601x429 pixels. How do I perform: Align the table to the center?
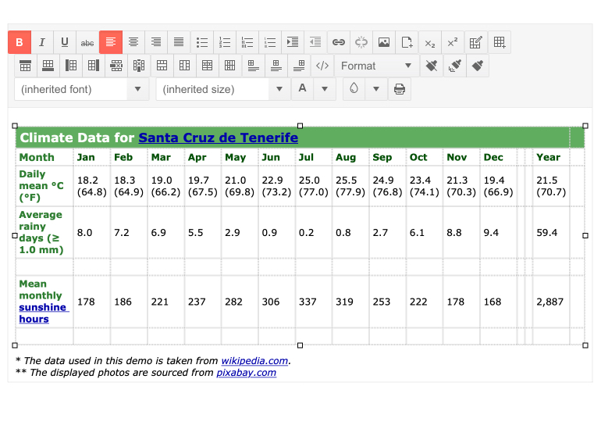pos(276,66)
